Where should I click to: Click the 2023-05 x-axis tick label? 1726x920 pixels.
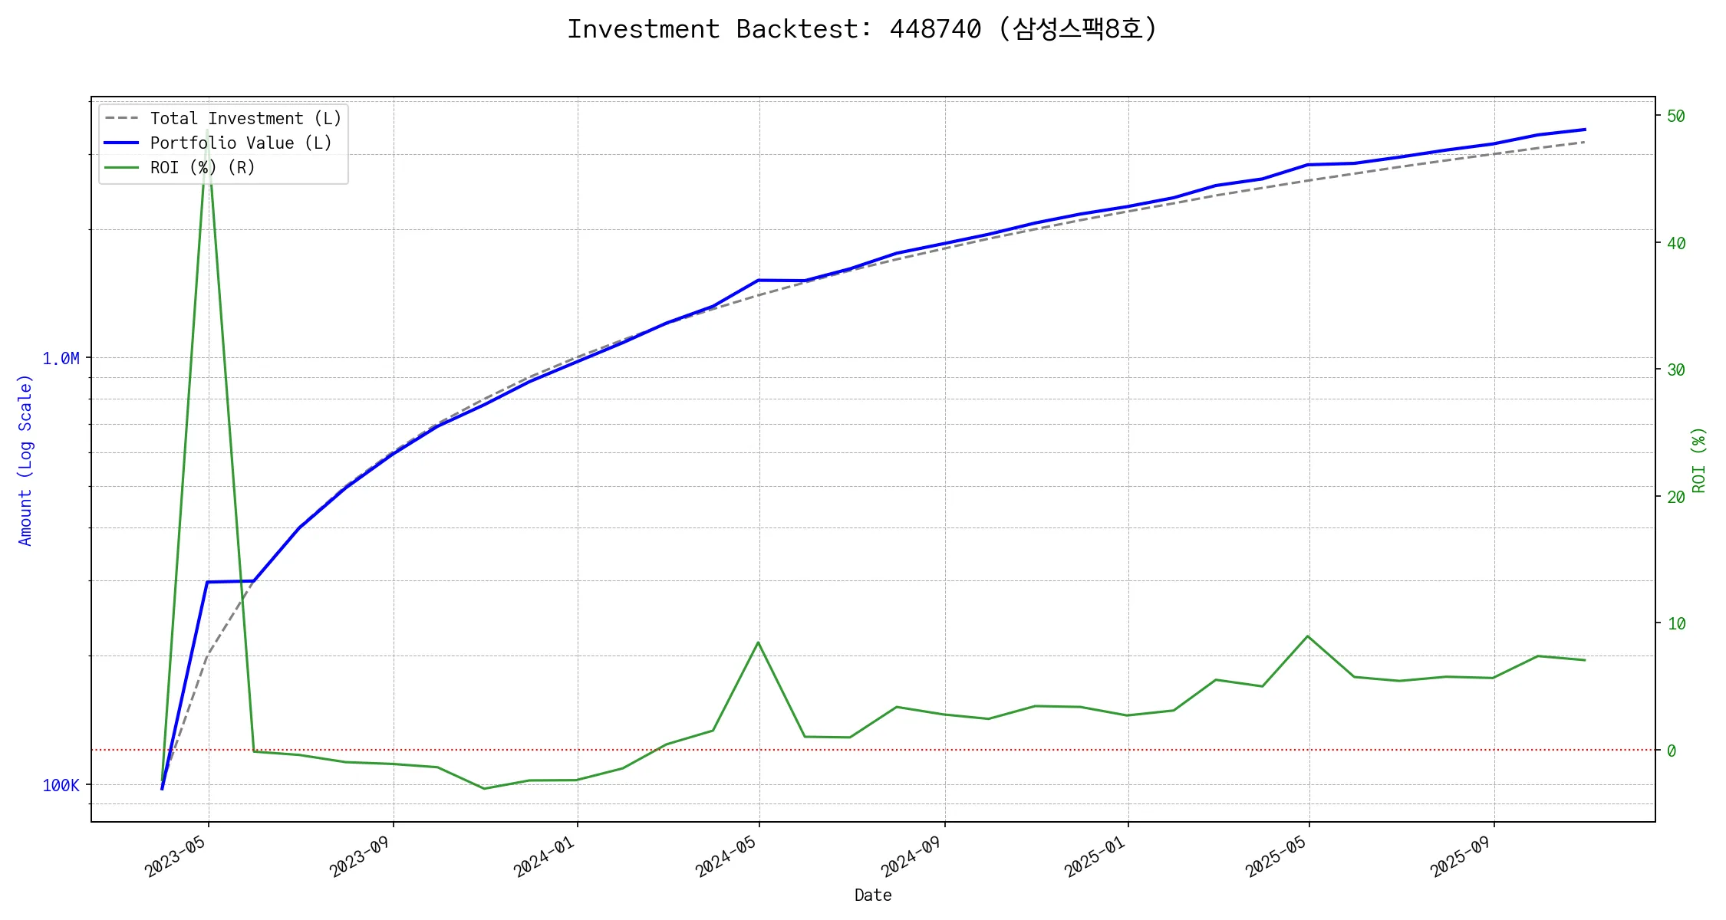coord(176,856)
